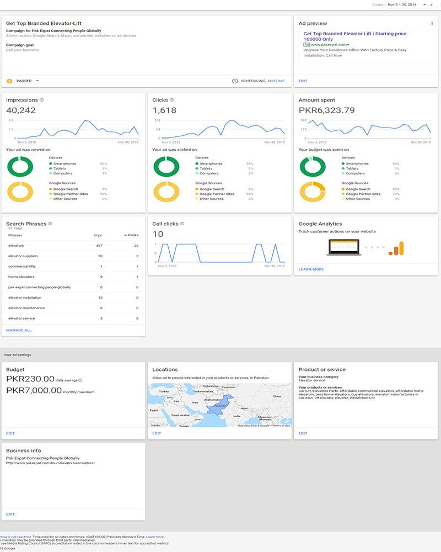Click Google Search legend dot under Amount spent
The width and height of the screenshot is (441, 552).
pos(343,189)
